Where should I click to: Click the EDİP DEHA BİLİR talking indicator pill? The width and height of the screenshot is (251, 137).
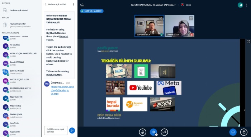92,11
